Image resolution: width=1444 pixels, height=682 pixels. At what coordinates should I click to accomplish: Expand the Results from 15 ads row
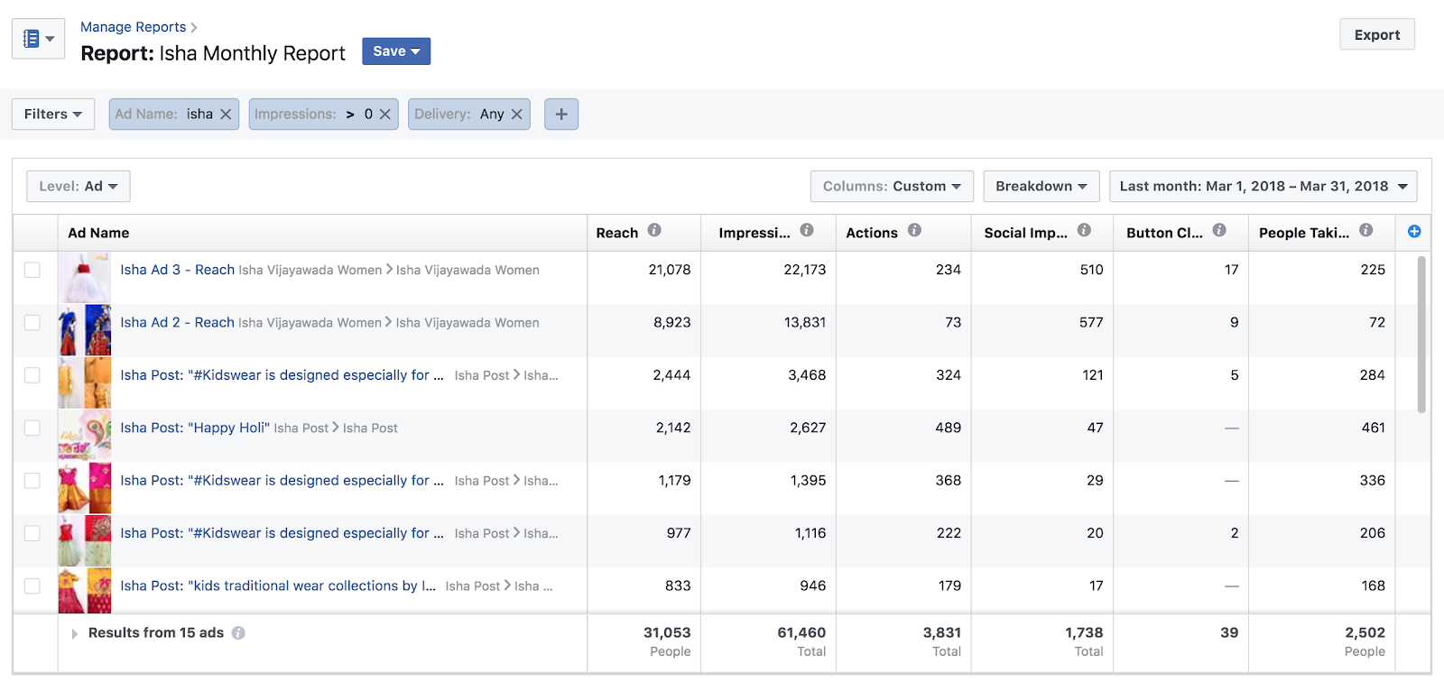pos(75,633)
